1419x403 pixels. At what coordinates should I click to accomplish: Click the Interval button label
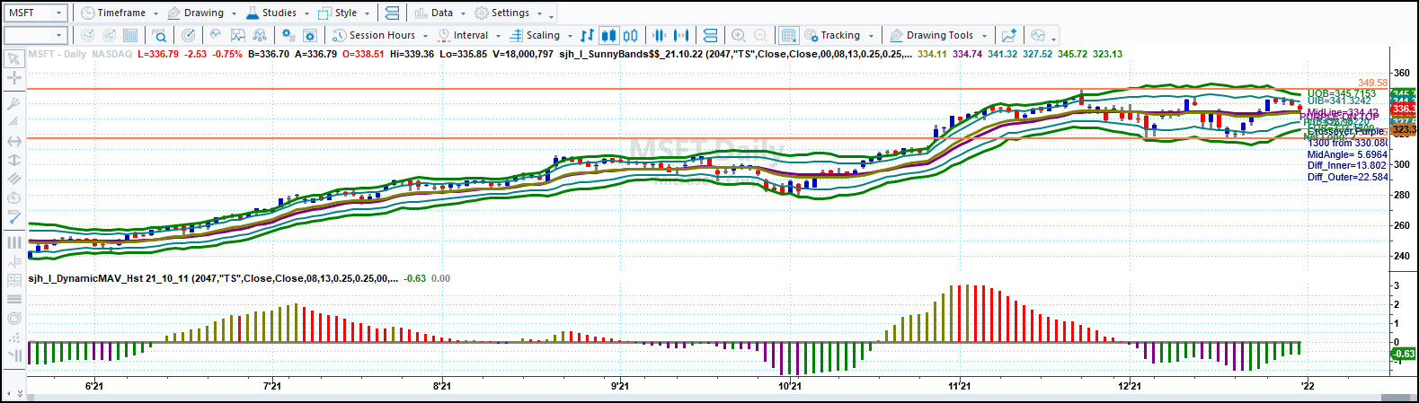click(471, 35)
